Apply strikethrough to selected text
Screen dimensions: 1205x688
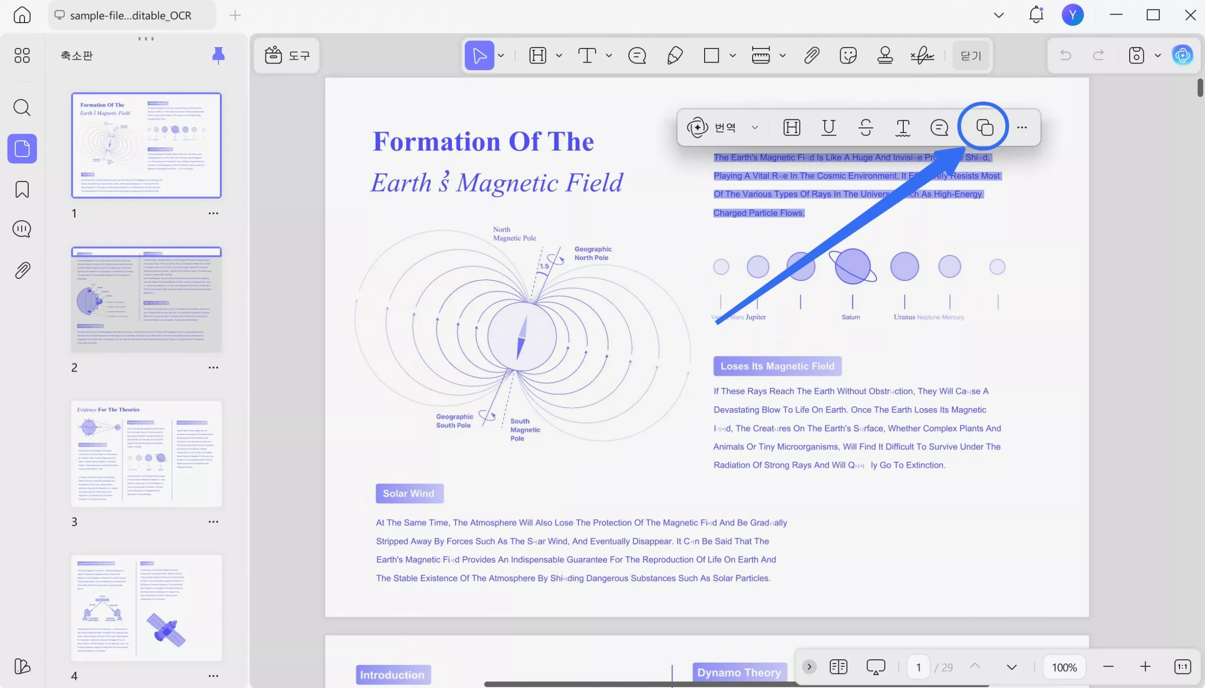click(866, 127)
